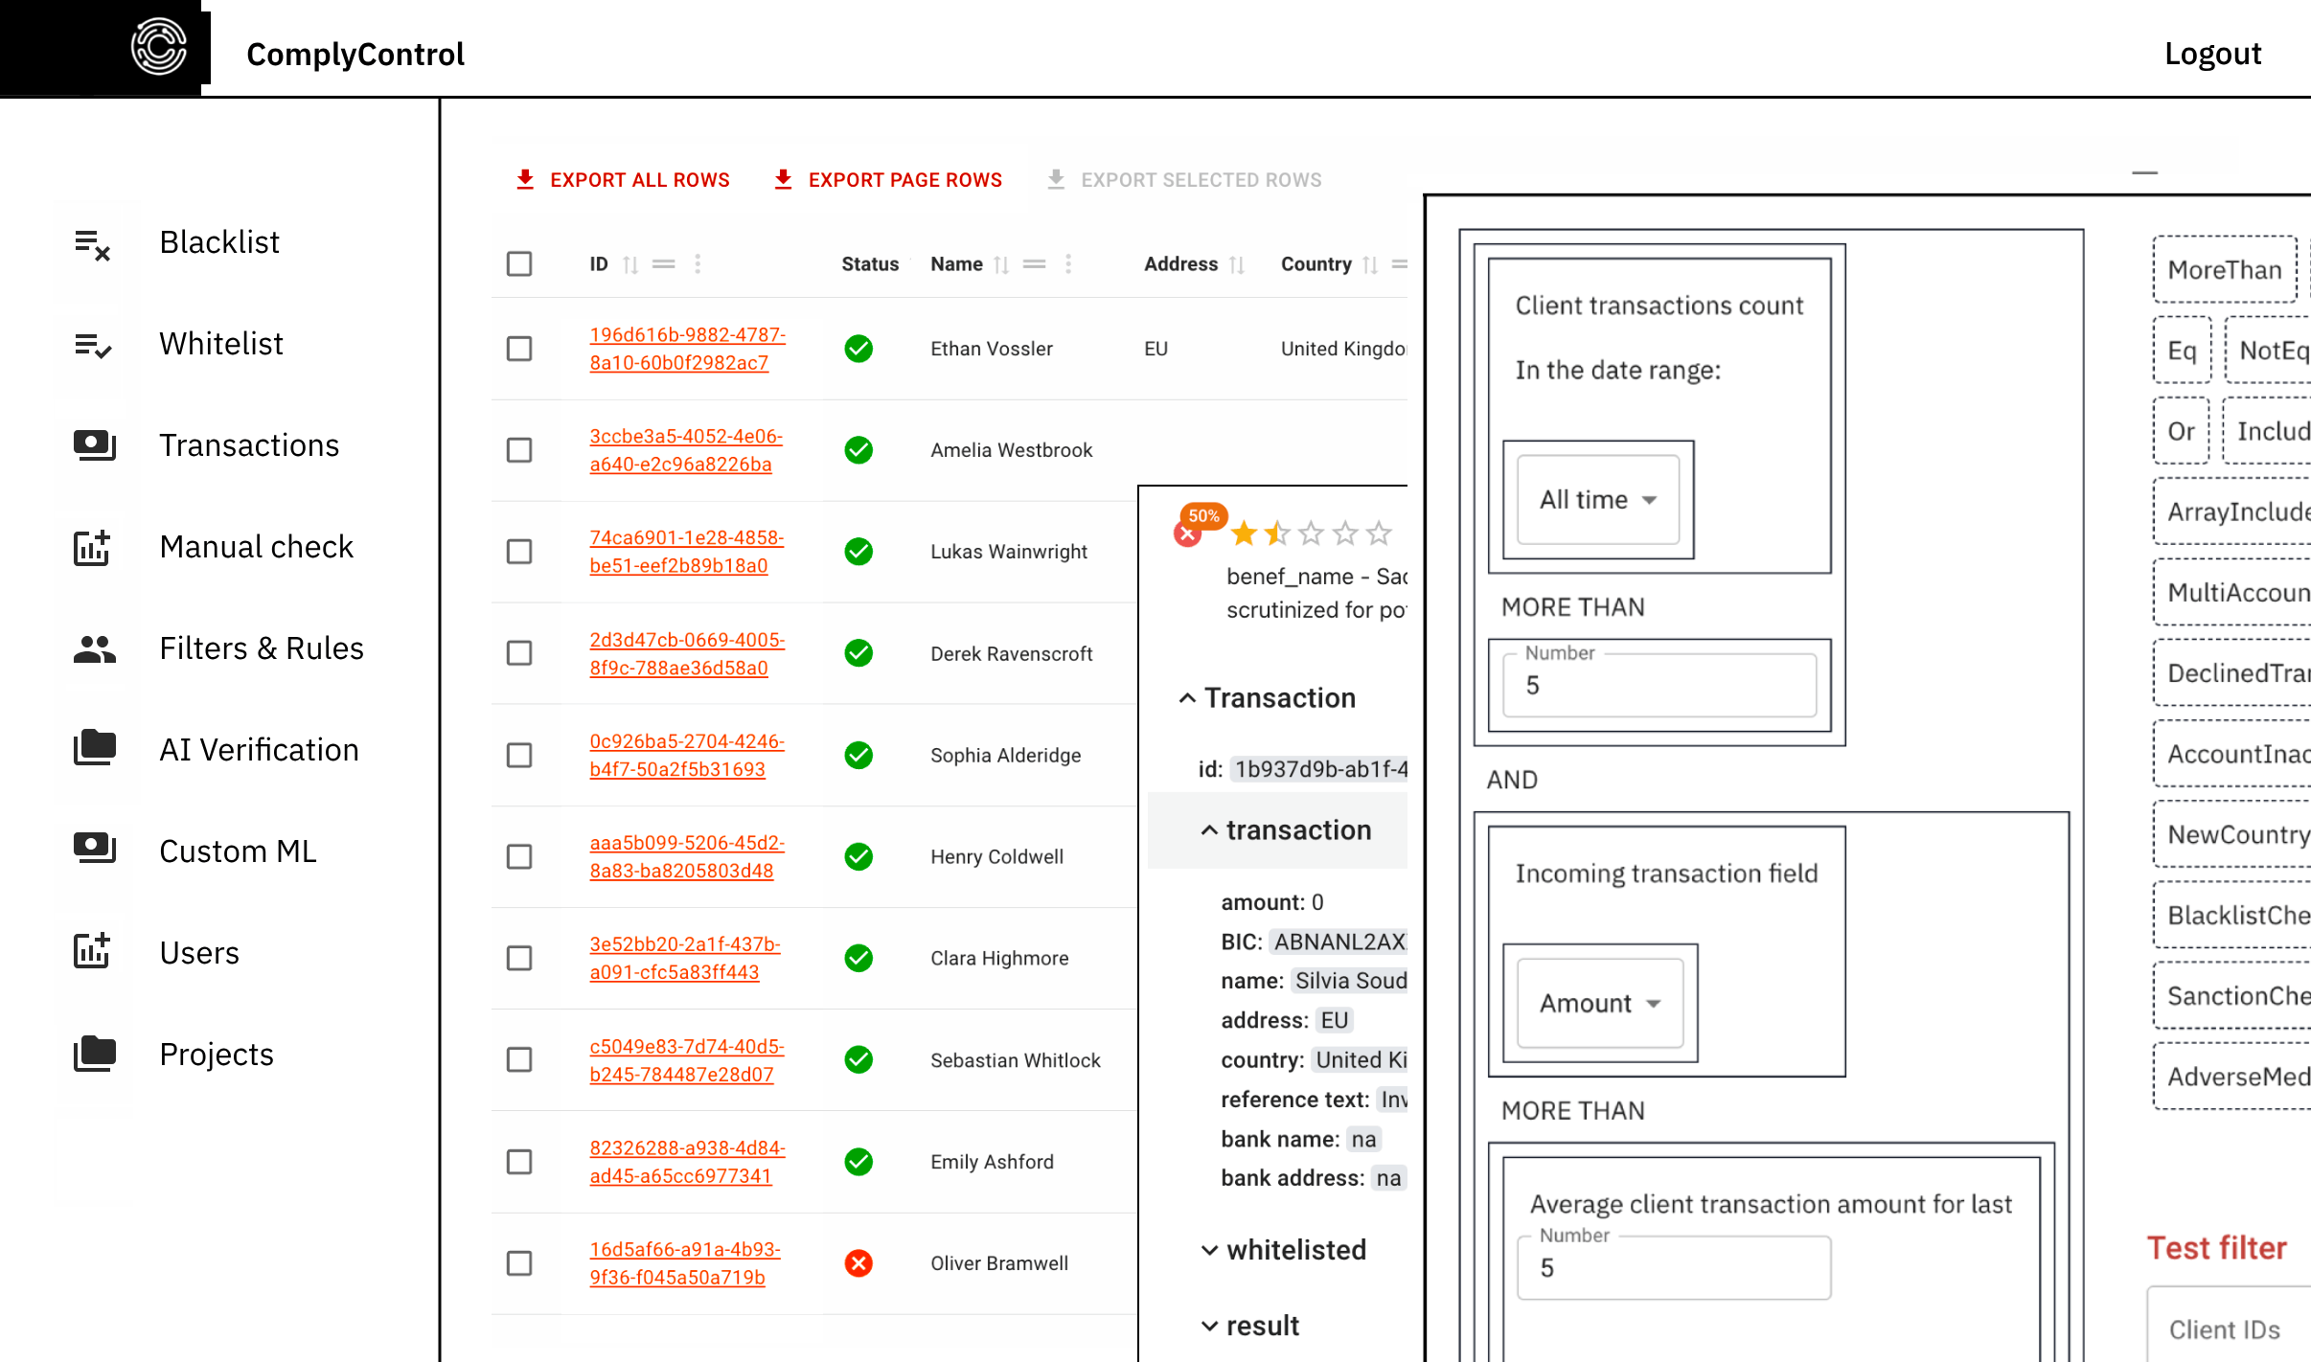
Task: Click Export All Rows
Action: point(621,179)
